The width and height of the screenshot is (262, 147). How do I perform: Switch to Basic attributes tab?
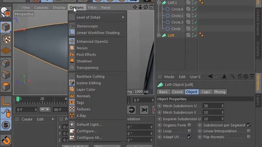tap(163, 92)
